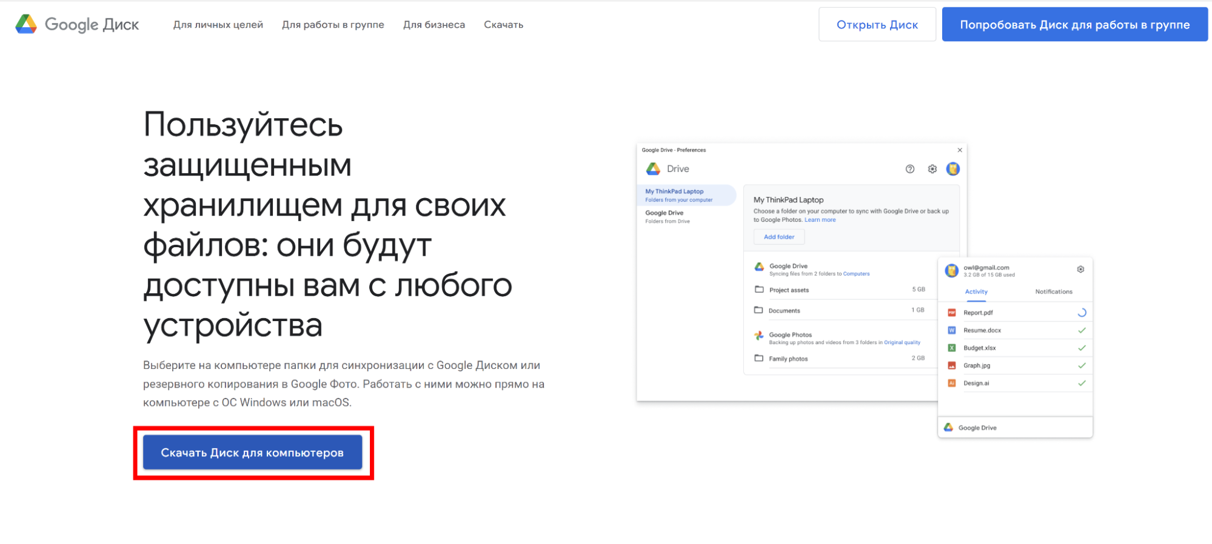Click Скачать Диск для компьютеров button
The width and height of the screenshot is (1212, 544).
(x=252, y=453)
